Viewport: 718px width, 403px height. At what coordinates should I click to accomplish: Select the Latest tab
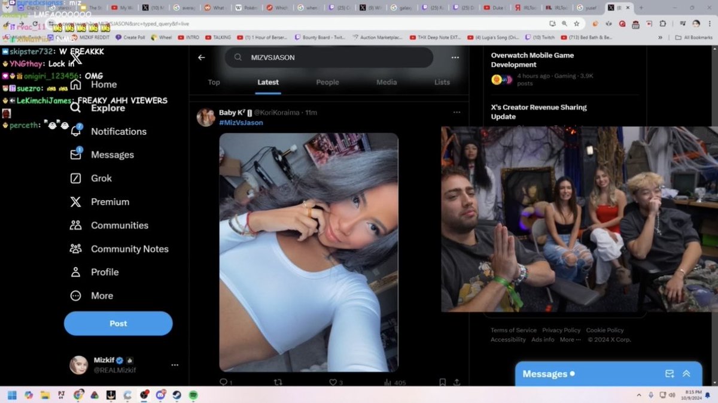[x=268, y=82]
